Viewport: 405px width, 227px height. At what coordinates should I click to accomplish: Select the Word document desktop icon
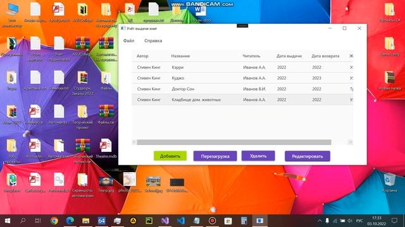click(201, 13)
